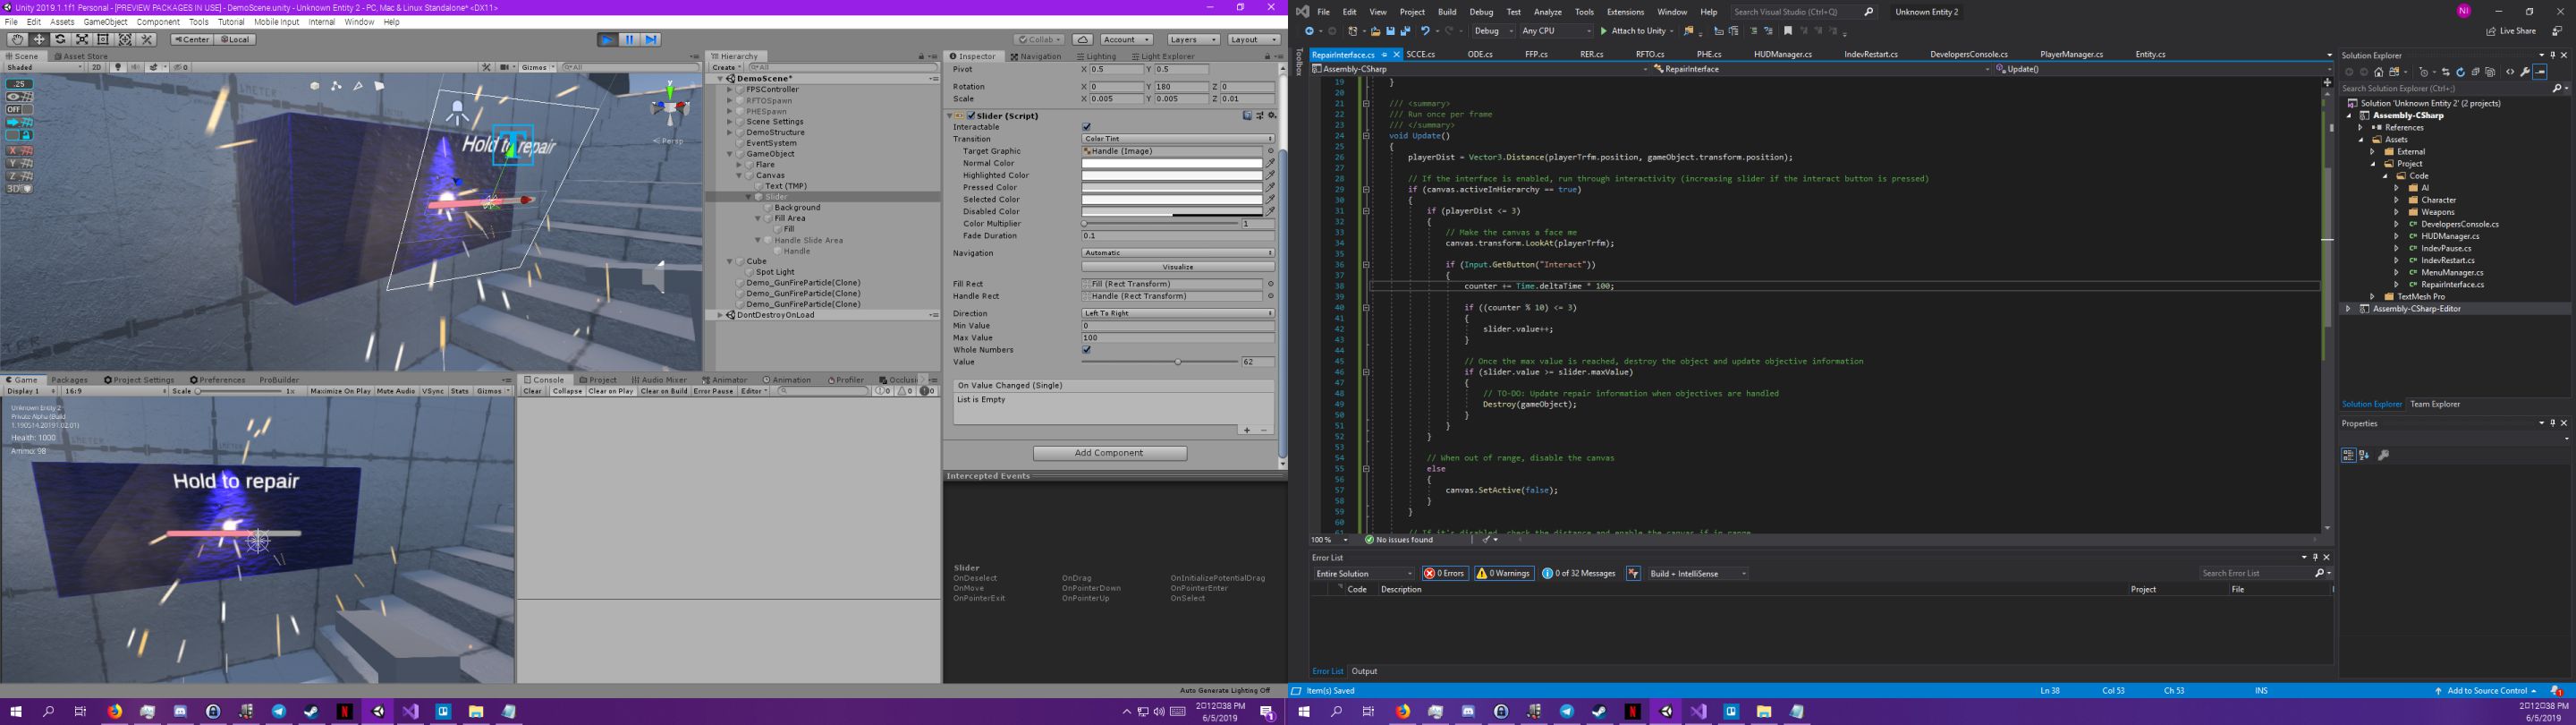Click the magnifier in Visual Studio's search box
This screenshot has height=725, width=2576.
pyautogui.click(x=1869, y=12)
